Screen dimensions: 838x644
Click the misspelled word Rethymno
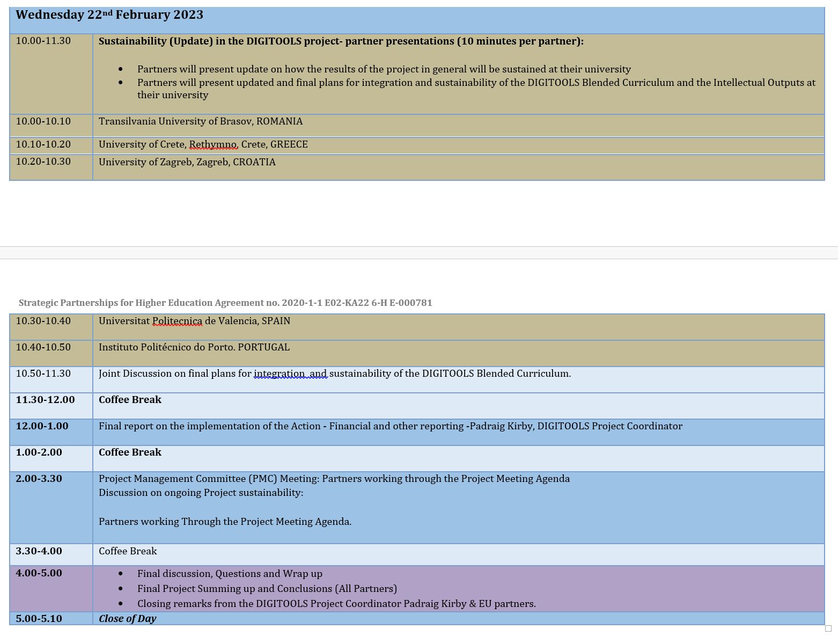(x=213, y=144)
